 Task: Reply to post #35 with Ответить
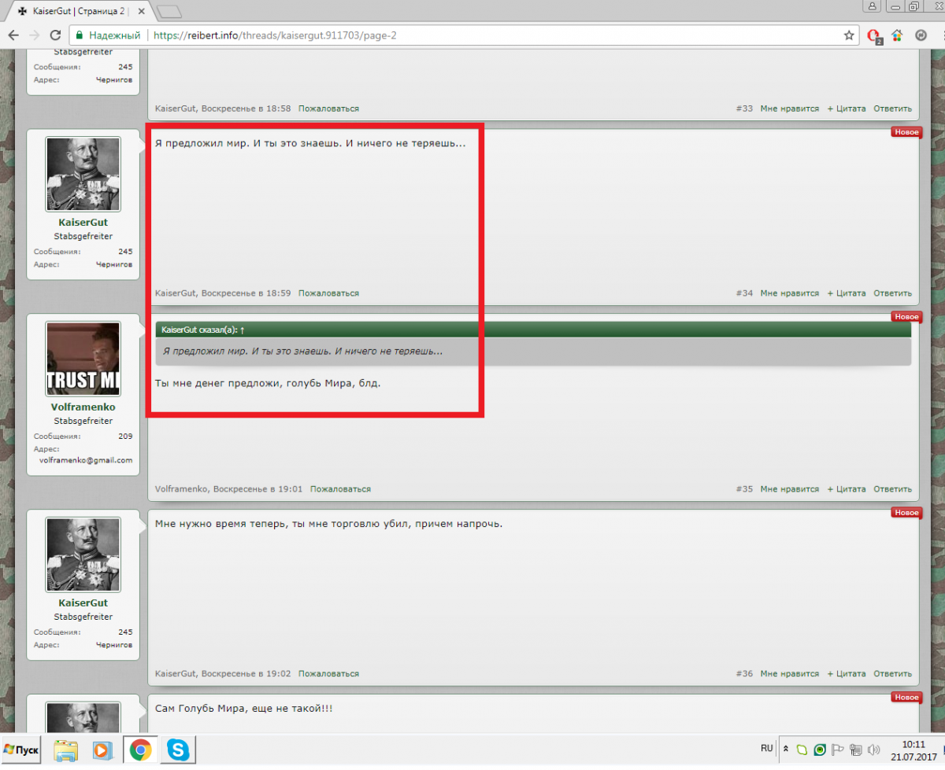pyautogui.click(x=892, y=489)
